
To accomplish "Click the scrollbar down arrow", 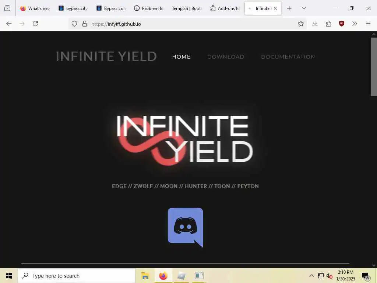I will point(374,265).
